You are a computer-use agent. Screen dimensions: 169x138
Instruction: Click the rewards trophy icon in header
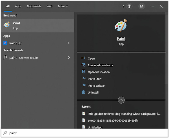coord(130,6)
